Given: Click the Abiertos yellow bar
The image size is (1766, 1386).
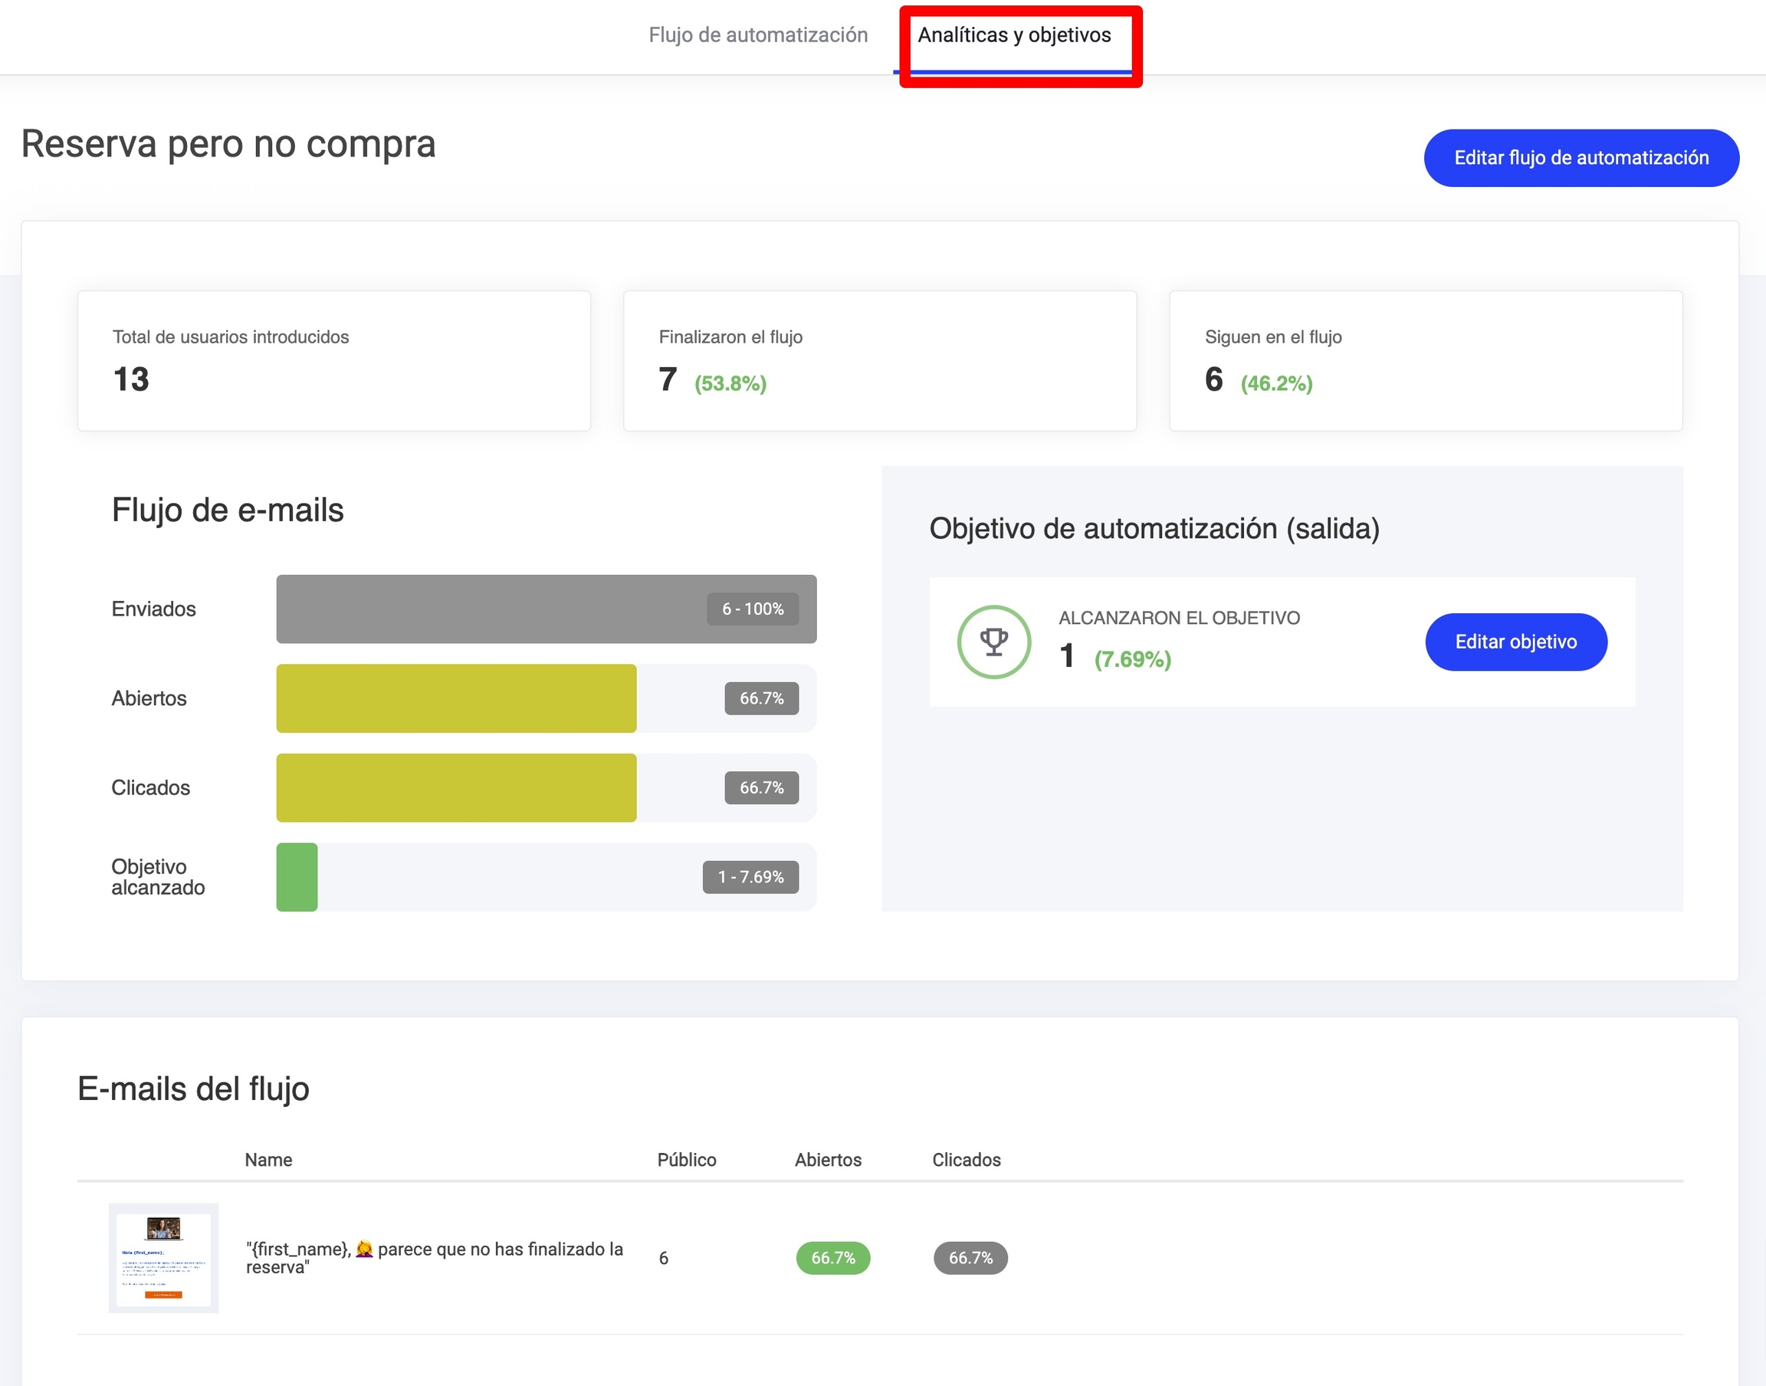Looking at the screenshot, I should click(456, 698).
